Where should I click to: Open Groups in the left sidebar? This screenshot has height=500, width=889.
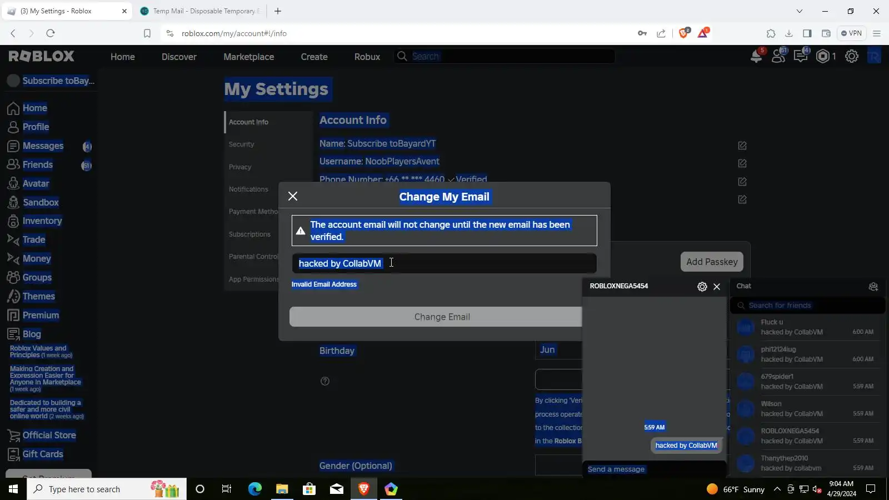[x=37, y=277]
